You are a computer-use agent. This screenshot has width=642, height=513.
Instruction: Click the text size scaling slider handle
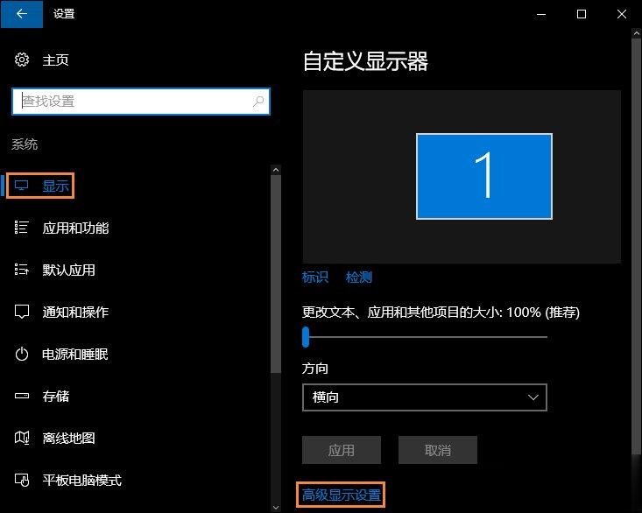tap(306, 337)
